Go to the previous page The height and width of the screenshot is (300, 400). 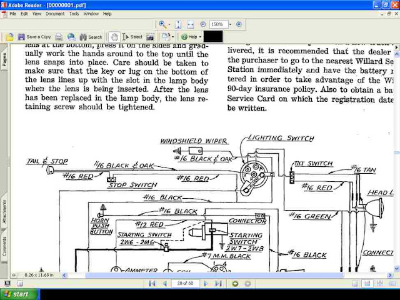[165, 283]
